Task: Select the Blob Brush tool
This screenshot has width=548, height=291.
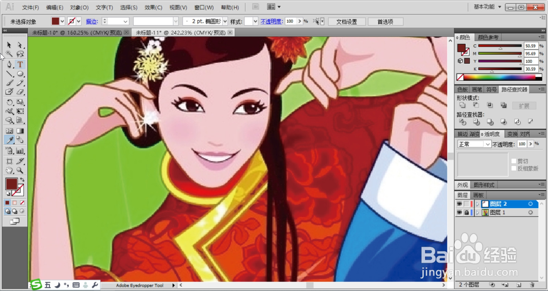Action: coord(9,92)
